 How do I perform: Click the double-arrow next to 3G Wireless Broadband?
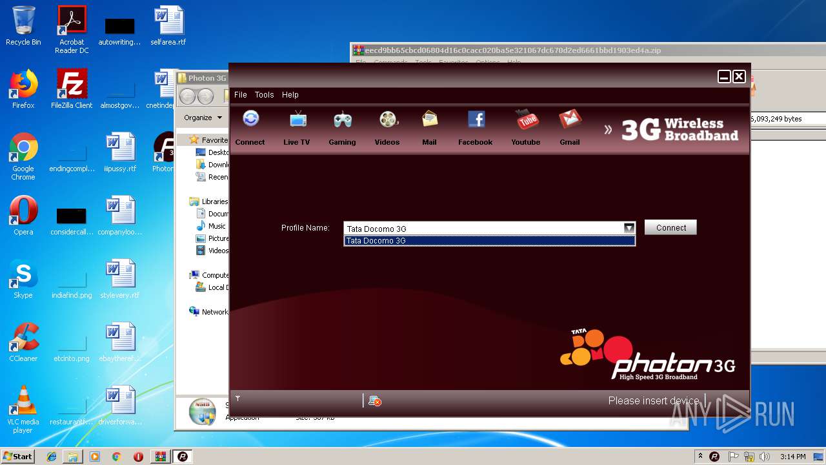click(608, 130)
